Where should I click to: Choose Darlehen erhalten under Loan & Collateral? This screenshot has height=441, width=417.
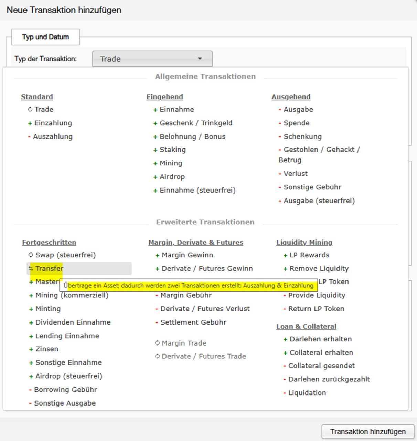pos(320,339)
